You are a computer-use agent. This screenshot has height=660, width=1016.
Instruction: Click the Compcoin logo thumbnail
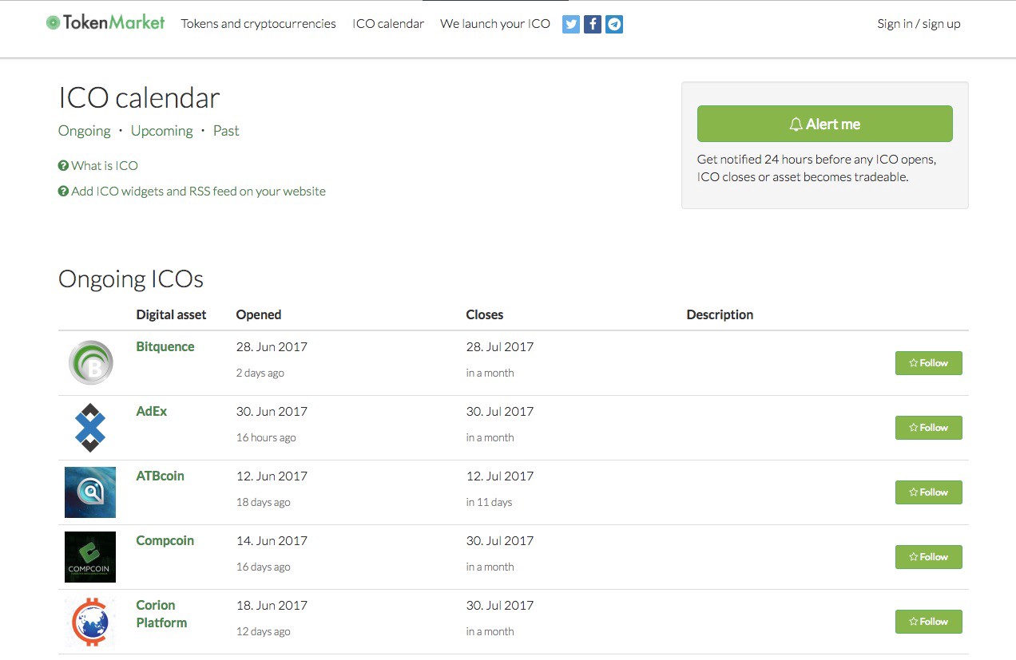90,557
